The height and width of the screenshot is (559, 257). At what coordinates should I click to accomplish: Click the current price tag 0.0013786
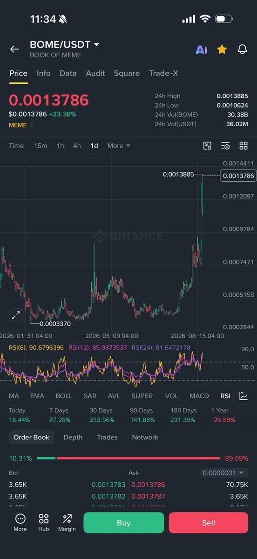238,176
